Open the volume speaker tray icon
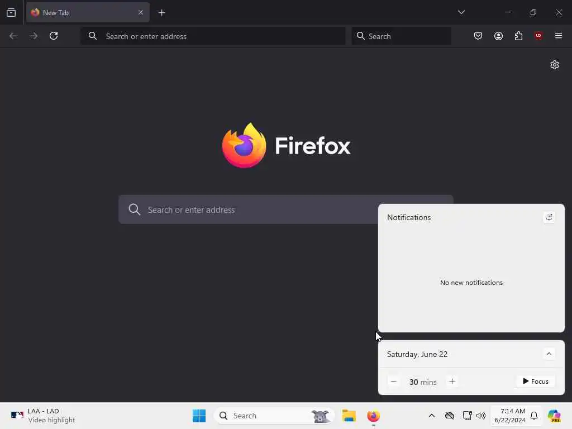Image resolution: width=572 pixels, height=429 pixels. pos(481,416)
